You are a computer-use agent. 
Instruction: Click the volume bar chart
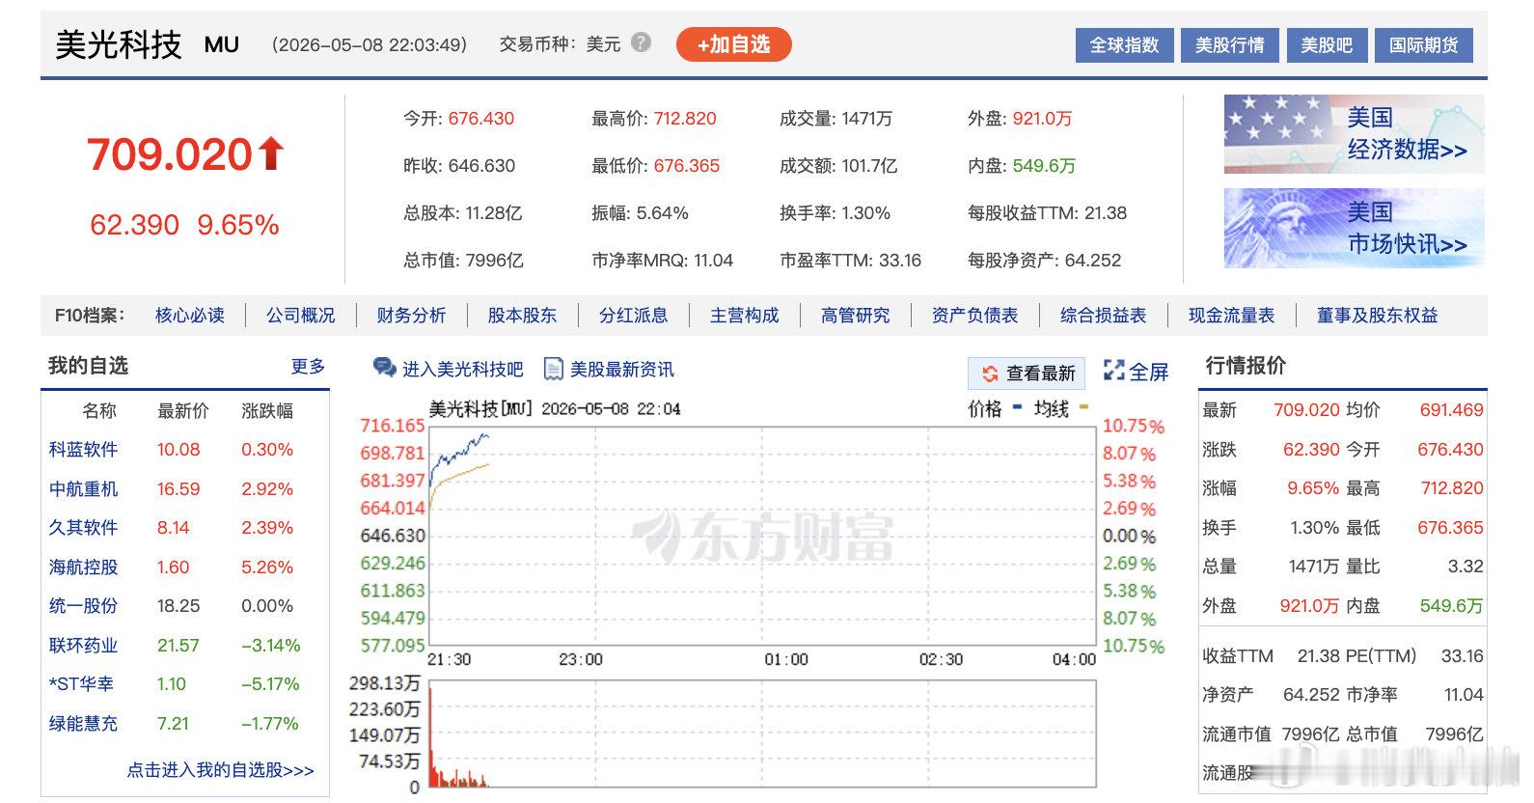[x=762, y=734]
